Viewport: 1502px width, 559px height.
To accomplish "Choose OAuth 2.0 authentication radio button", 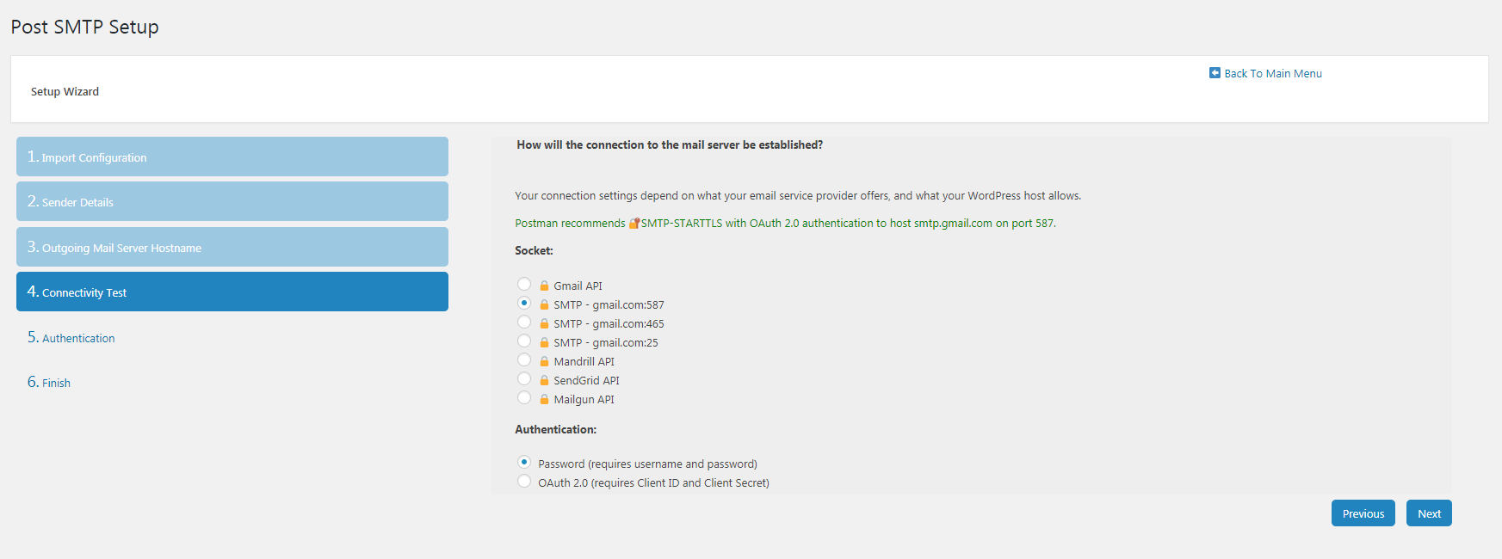I will tap(524, 481).
